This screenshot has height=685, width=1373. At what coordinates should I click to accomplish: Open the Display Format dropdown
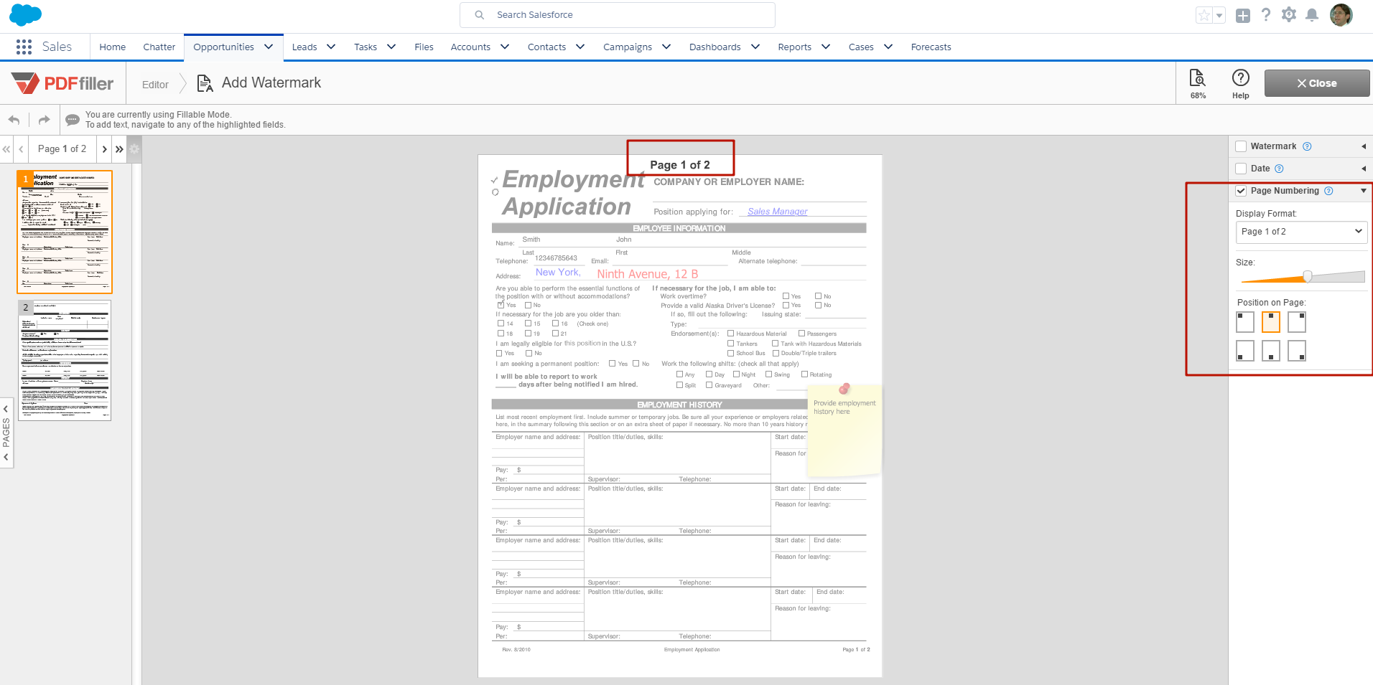[x=1301, y=232]
